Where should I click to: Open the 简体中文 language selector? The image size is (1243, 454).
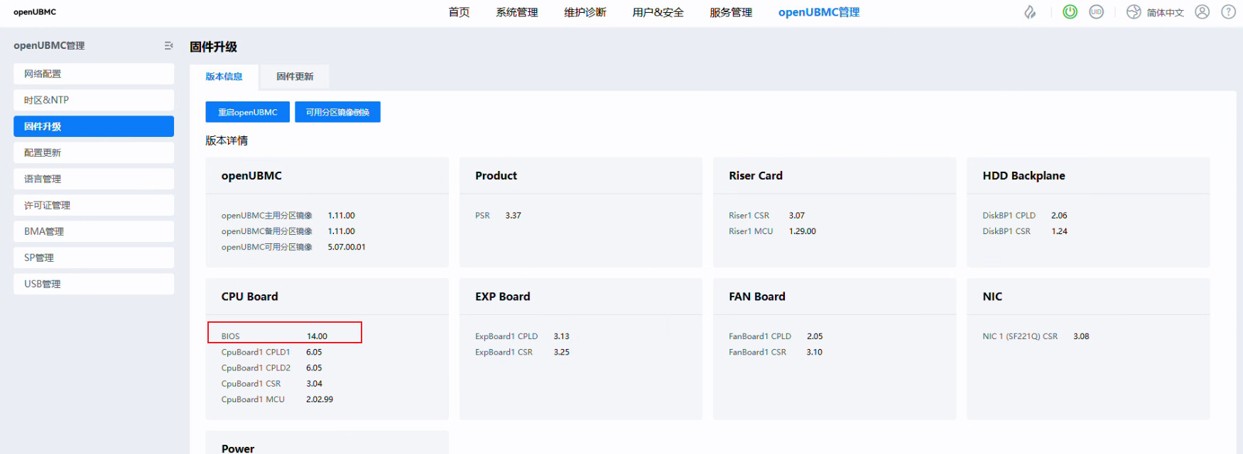coord(1156,12)
